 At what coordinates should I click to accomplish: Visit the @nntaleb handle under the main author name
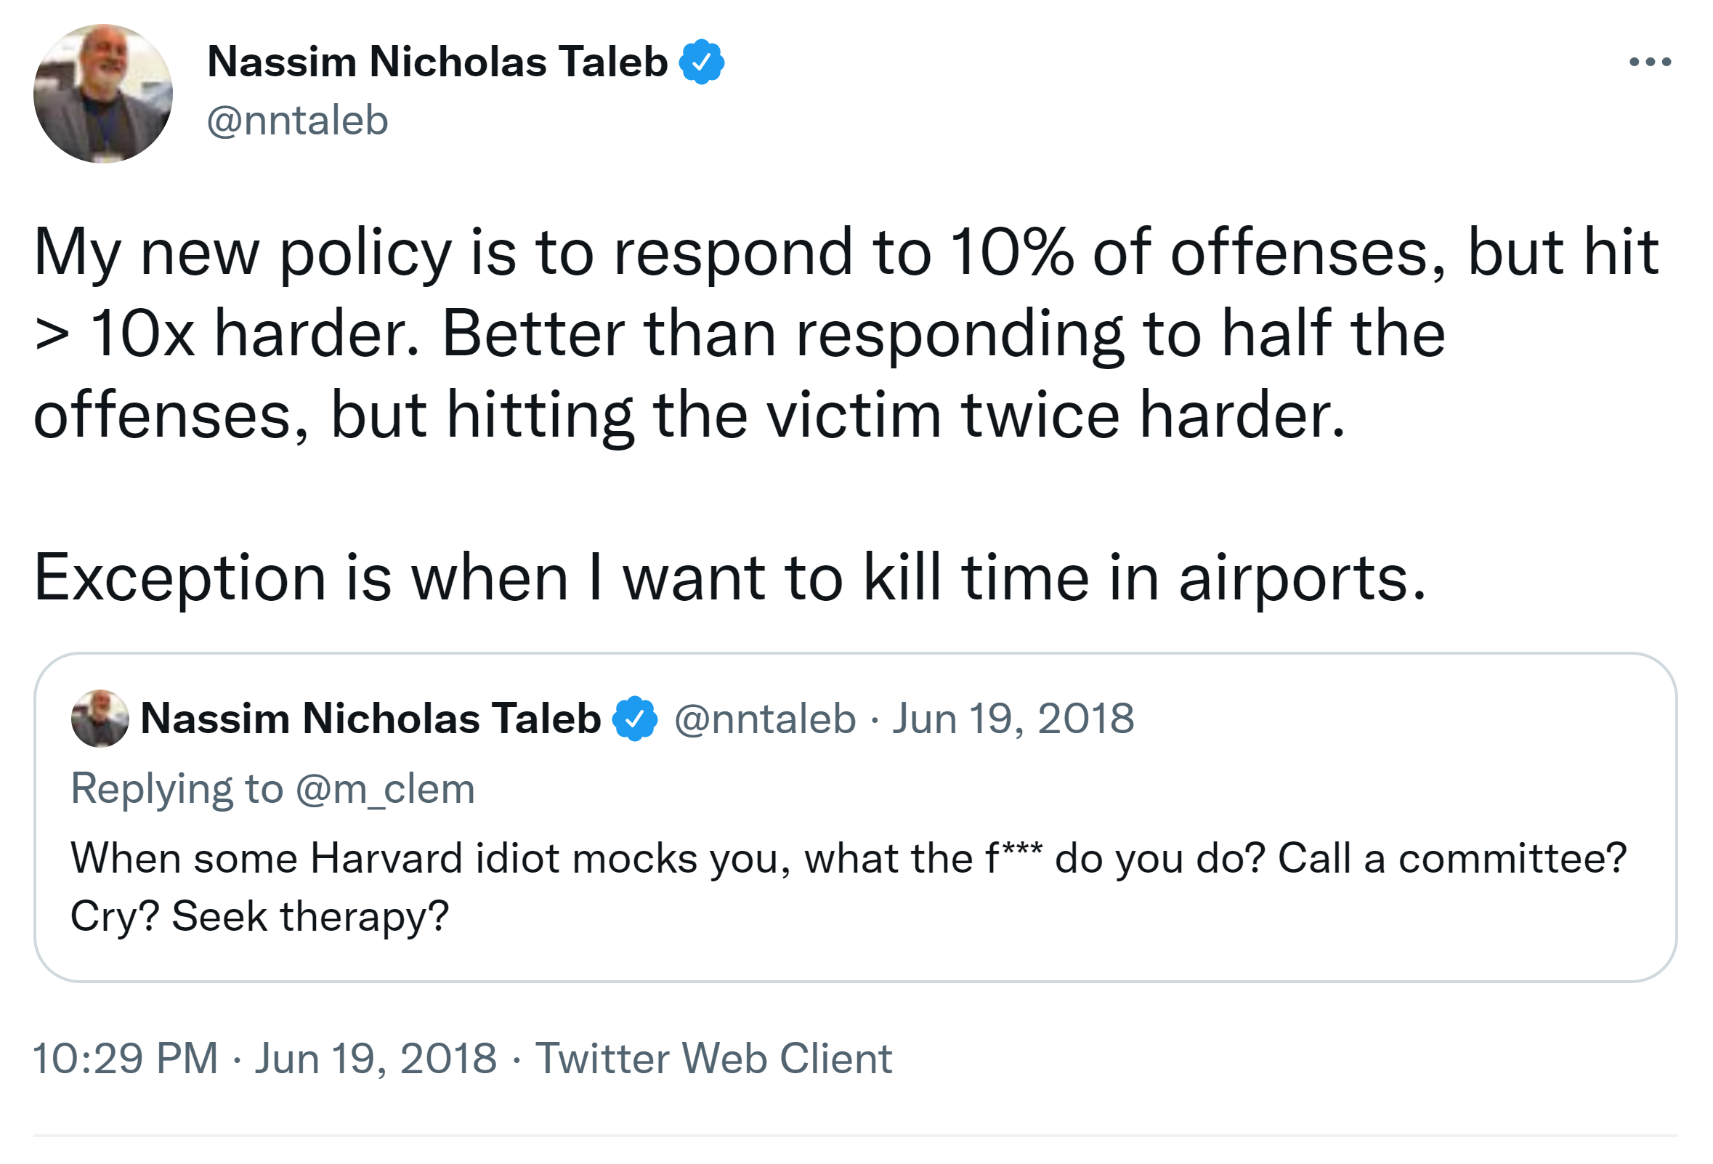297,121
